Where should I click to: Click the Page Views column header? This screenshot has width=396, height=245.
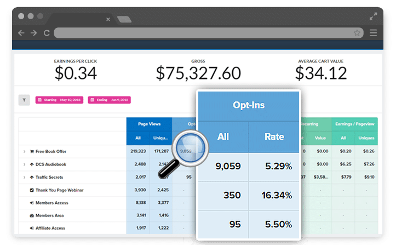(x=149, y=124)
